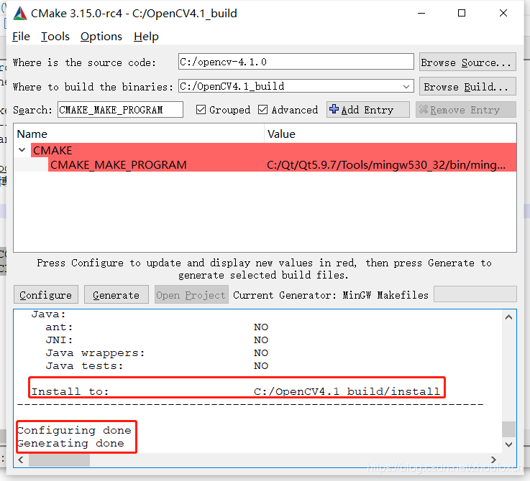Viewport: 530px width, 481px height.
Task: Collapse the CMAKE group in the tree
Action: [x=22, y=150]
